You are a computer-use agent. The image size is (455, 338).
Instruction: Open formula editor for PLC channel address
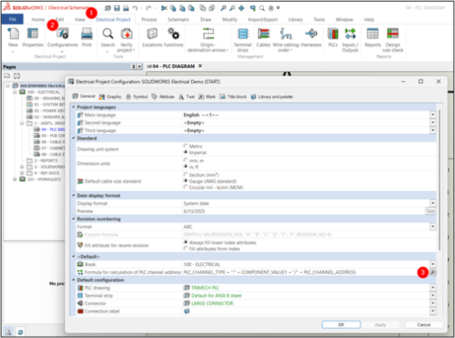[433, 272]
